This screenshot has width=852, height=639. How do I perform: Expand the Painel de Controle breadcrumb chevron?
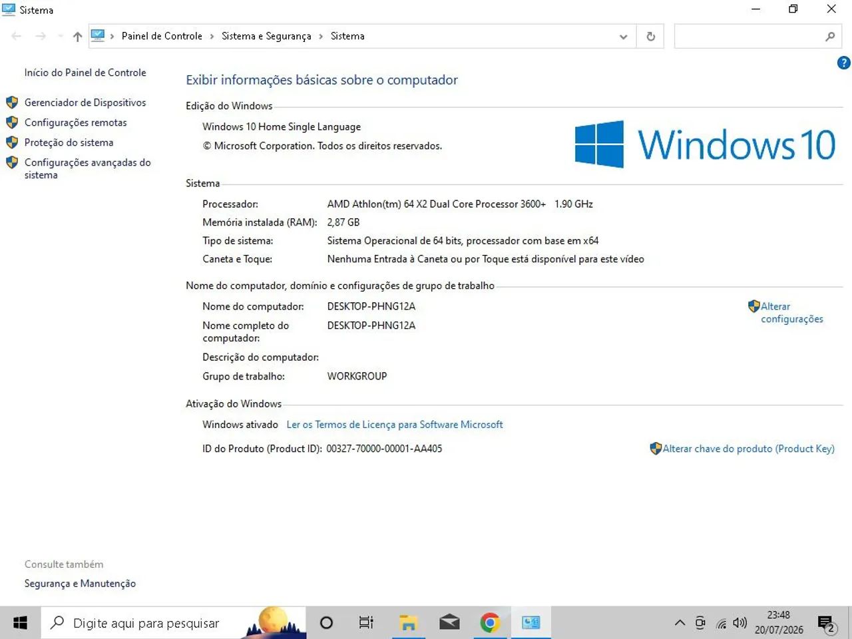[x=212, y=37]
